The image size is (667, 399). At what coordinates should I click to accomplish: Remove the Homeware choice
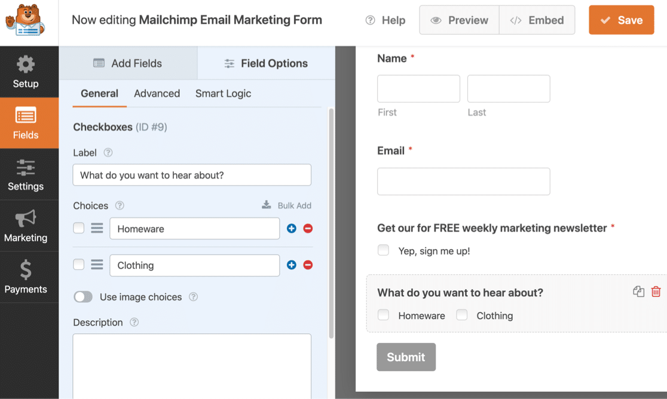308,229
